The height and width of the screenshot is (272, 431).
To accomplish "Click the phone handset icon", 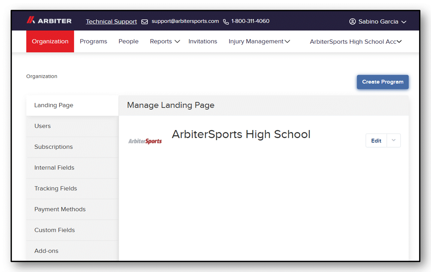I will (226, 22).
